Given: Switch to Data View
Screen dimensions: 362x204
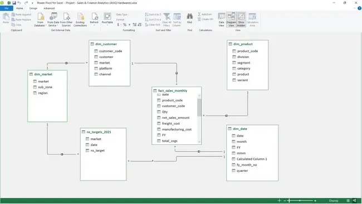Looking at the screenshot, I should coord(222,20).
